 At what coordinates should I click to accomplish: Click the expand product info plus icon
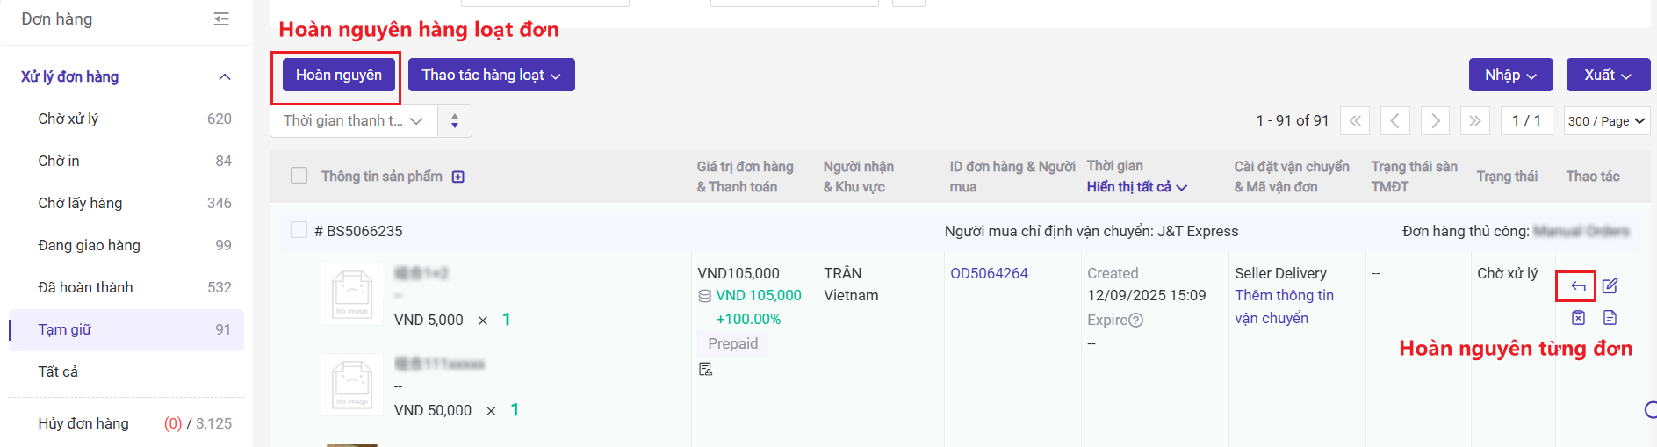pyautogui.click(x=457, y=177)
